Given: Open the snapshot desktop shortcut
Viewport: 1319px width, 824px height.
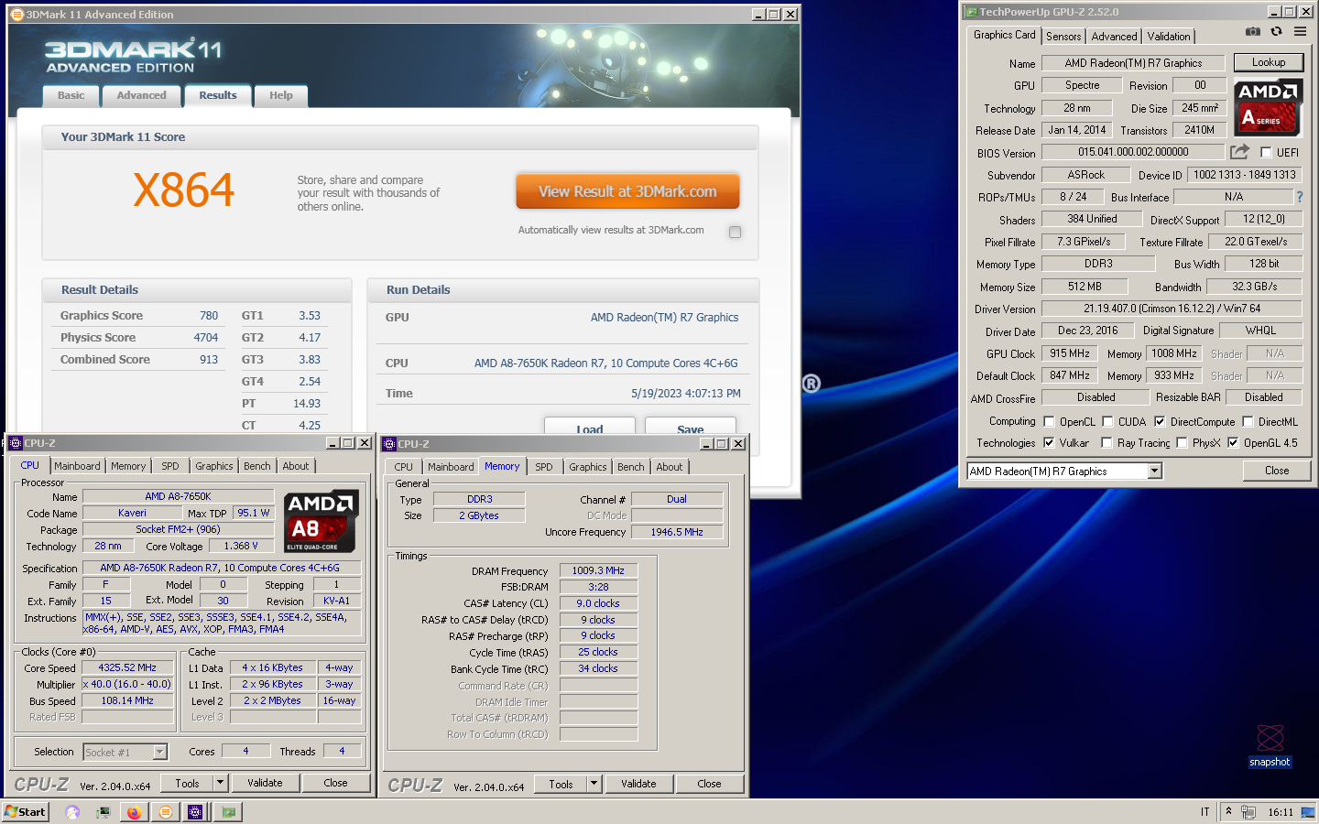Looking at the screenshot, I should (1270, 745).
